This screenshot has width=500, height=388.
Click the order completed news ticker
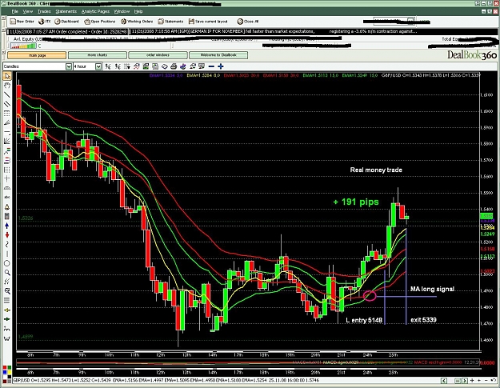point(68,31)
